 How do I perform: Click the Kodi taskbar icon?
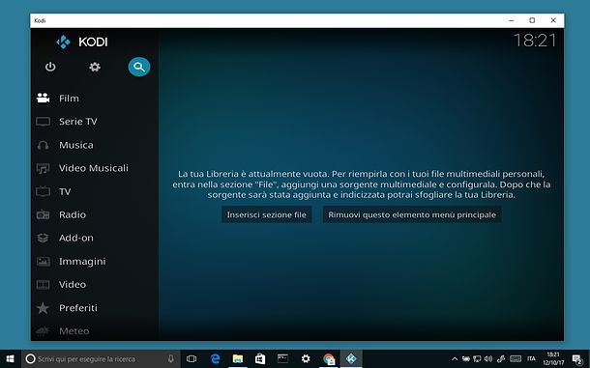tap(351, 359)
